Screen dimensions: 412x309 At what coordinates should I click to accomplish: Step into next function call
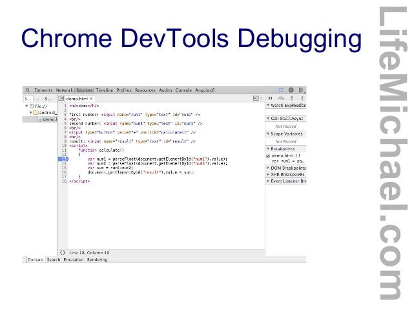coord(292,98)
